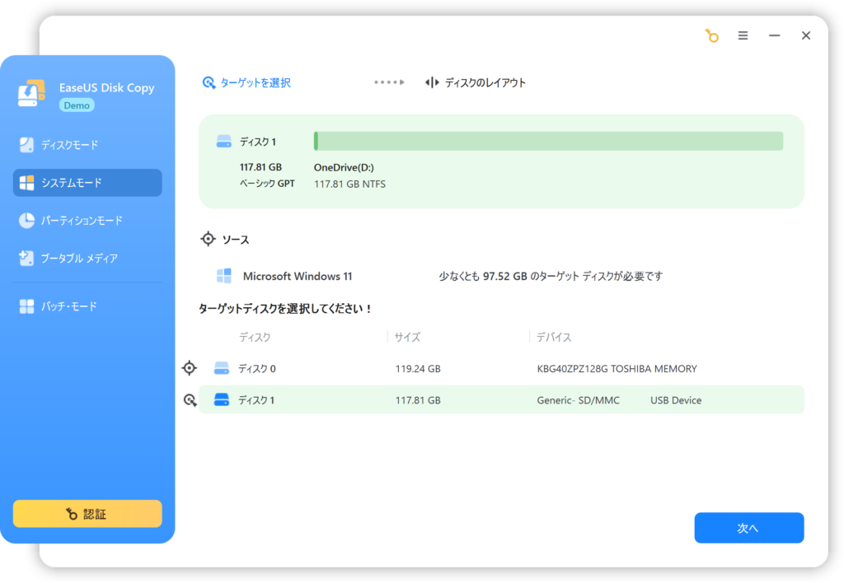Click the Generic- SD/MMC USB Device cell
The height and width of the screenshot is (583, 844).
(x=619, y=400)
